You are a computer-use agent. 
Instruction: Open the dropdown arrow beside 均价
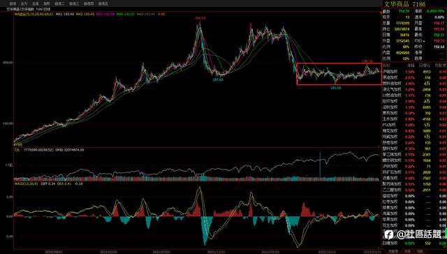423,41
